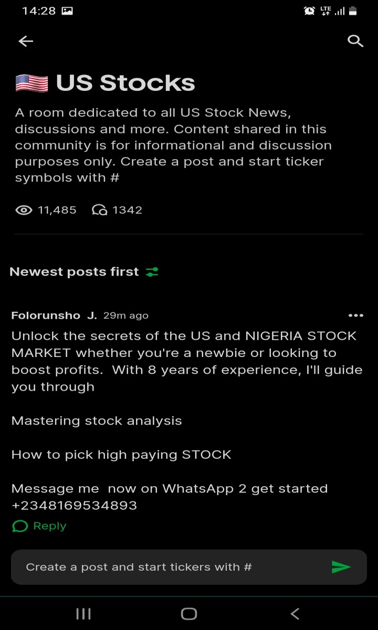Tap the comments count bubble icon
This screenshot has height=630, width=378.
99,210
